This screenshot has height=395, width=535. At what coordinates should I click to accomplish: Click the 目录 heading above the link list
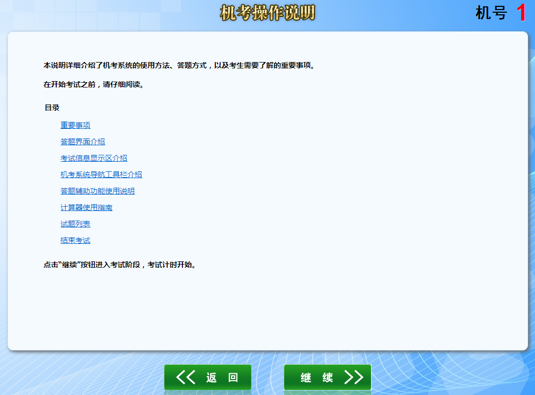pyautogui.click(x=54, y=107)
